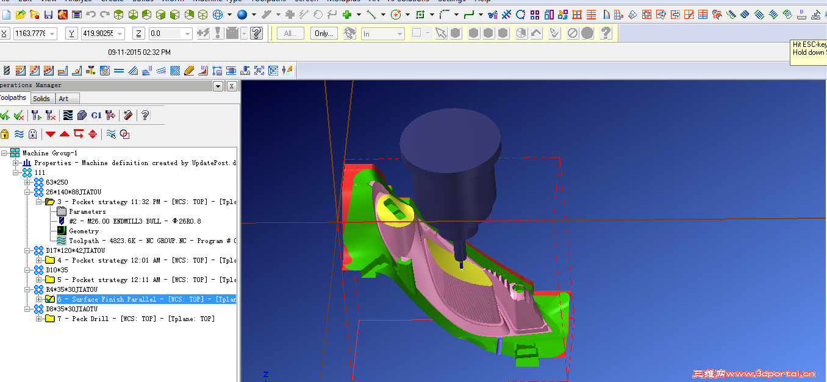Expand operation 7 Peck Drill node

[39, 319]
